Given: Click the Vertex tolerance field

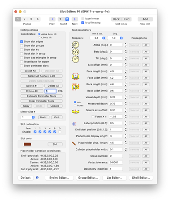Looking at the screenshot, I should pyautogui.click(x=116, y=163).
